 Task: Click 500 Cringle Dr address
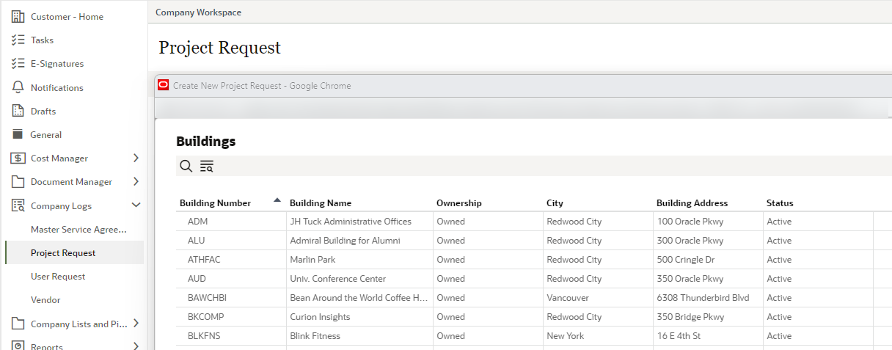coord(685,259)
